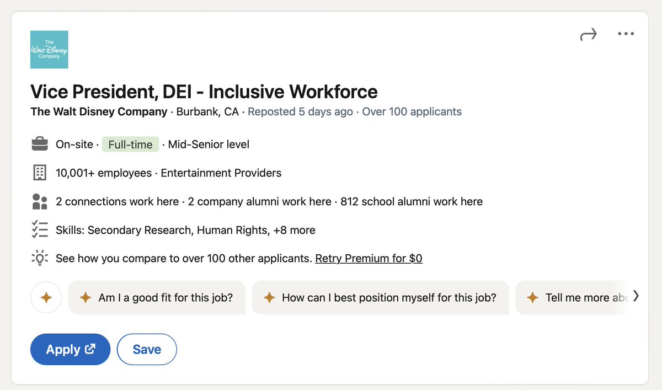Expand more suggestions with right chevron

pyautogui.click(x=636, y=296)
